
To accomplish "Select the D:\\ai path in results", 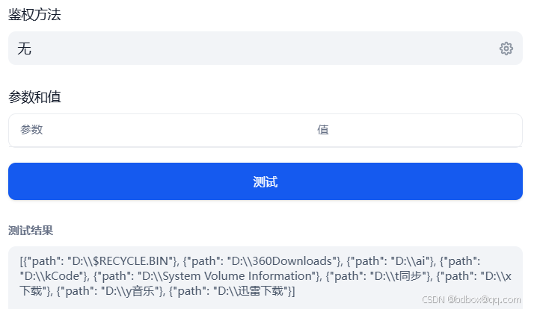I will coord(410,261).
